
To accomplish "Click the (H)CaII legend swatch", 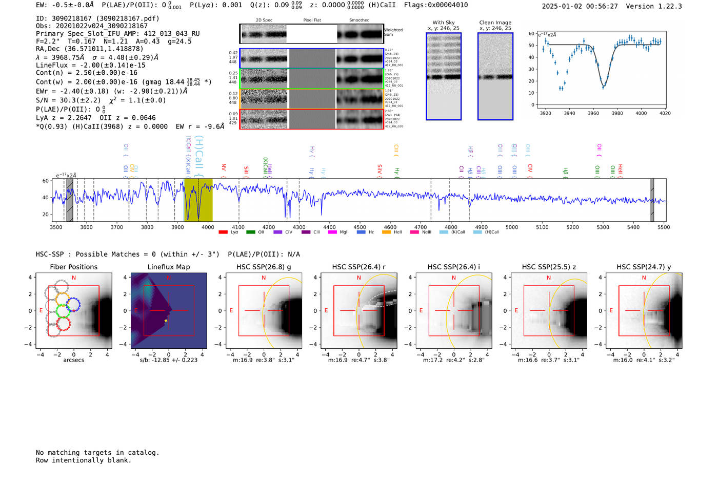I will coord(477,232).
